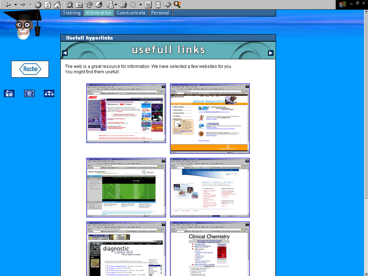
Task: Click the Roche logo
Action: click(x=30, y=69)
